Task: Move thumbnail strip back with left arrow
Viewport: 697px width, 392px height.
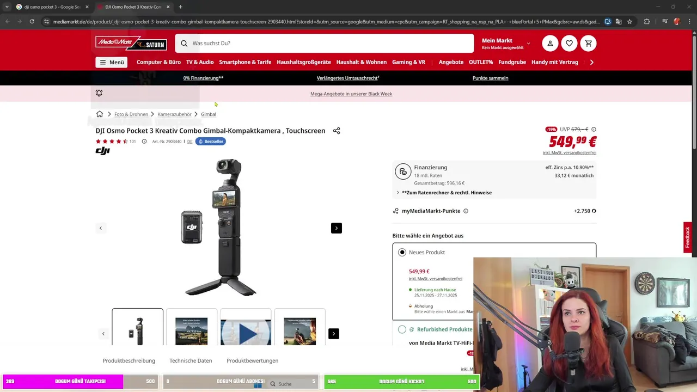Action: tap(103, 334)
